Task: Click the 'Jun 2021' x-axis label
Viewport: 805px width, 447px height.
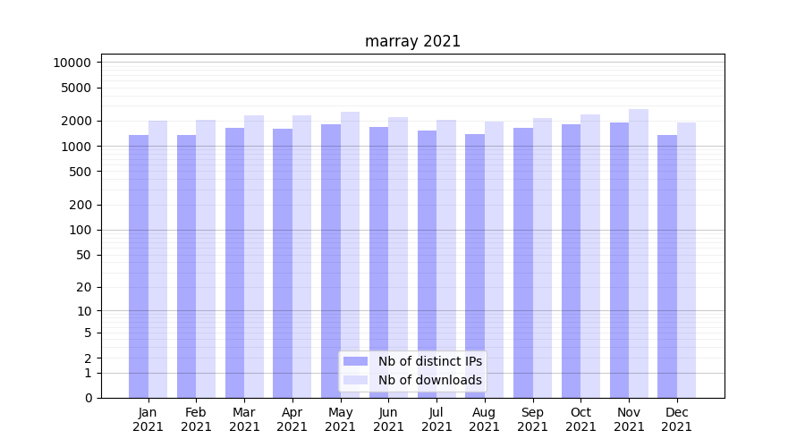Action: pyautogui.click(x=388, y=419)
